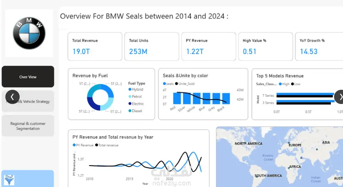Click the Silver bar in color chart

tap(187, 98)
